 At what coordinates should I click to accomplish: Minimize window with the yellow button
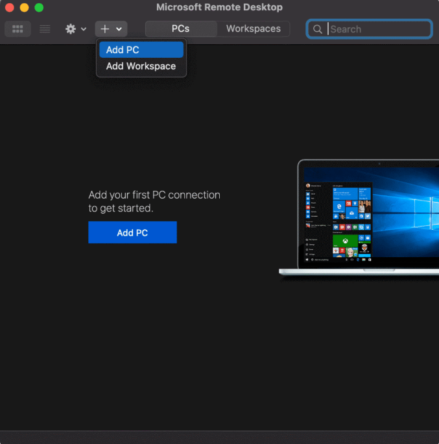[24, 8]
